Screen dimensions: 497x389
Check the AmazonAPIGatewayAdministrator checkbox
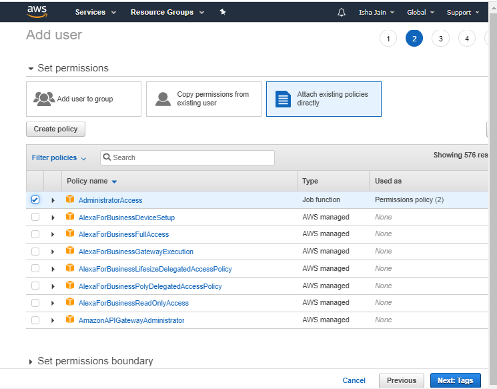click(x=35, y=320)
